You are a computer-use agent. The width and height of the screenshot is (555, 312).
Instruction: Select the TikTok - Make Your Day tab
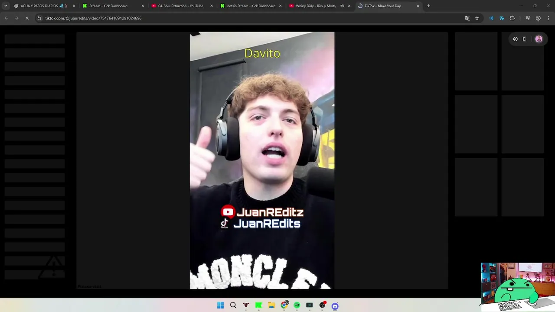tap(388, 6)
